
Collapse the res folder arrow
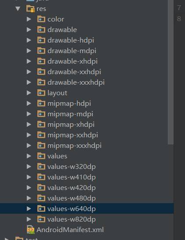coord(18,9)
